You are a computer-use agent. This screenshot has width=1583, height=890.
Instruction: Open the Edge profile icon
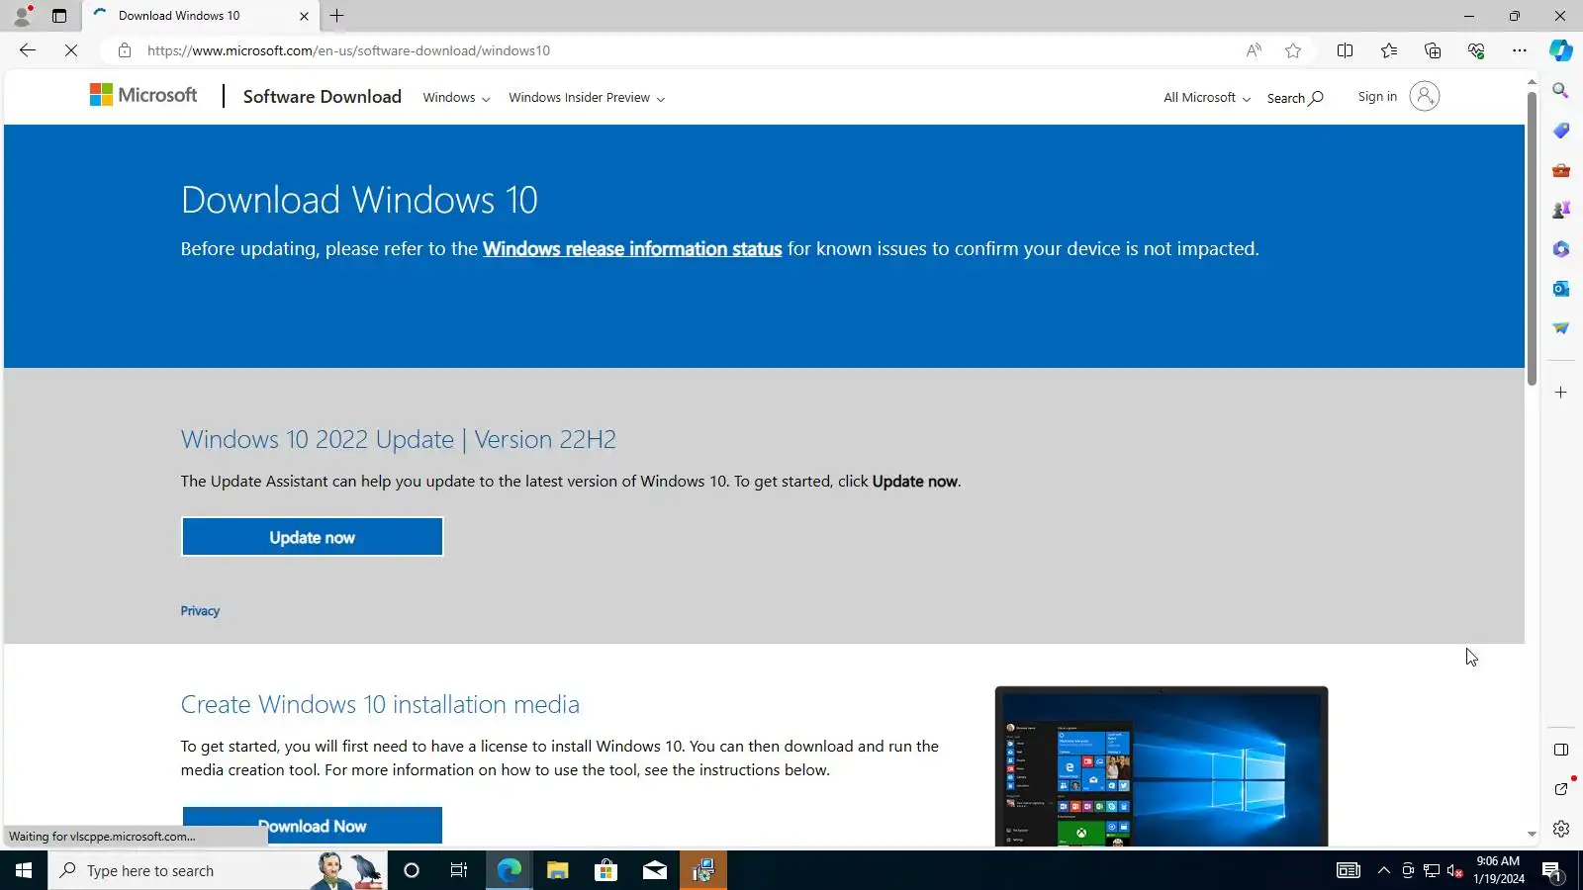coord(22,16)
